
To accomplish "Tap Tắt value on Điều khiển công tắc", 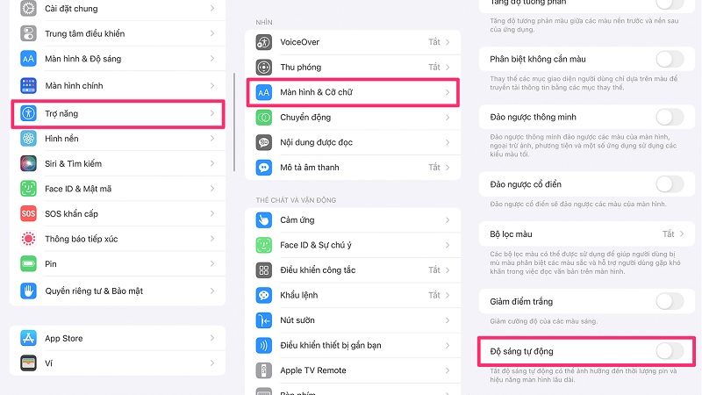I will tap(433, 270).
